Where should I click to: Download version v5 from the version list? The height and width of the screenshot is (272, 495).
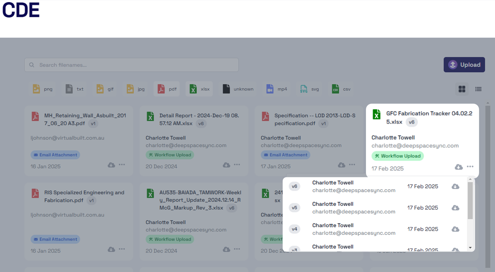455,208
